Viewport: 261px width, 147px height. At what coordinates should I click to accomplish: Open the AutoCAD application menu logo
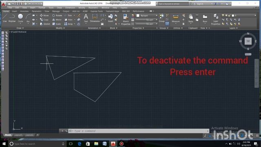tap(4, 4)
